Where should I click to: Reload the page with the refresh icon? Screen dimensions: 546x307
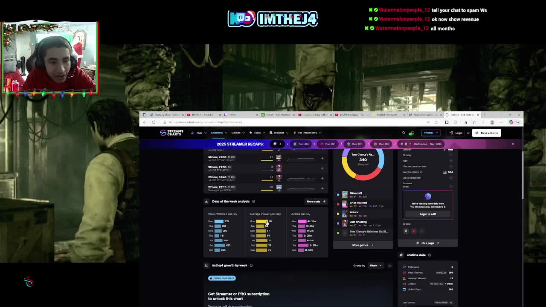coord(154,122)
